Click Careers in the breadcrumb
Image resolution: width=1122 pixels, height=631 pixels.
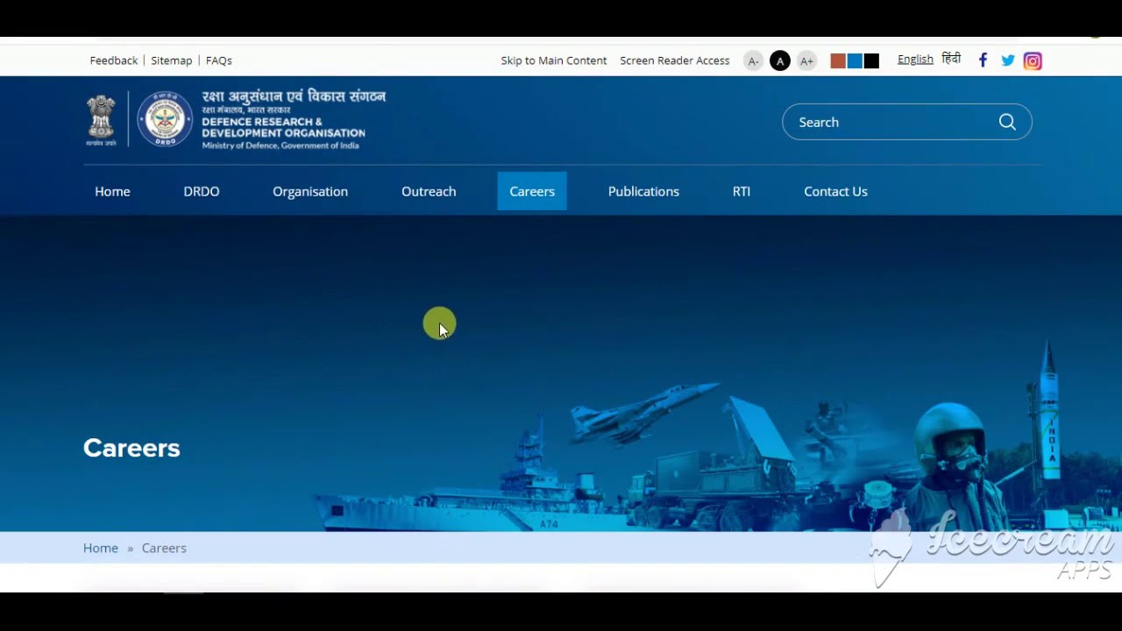(164, 548)
